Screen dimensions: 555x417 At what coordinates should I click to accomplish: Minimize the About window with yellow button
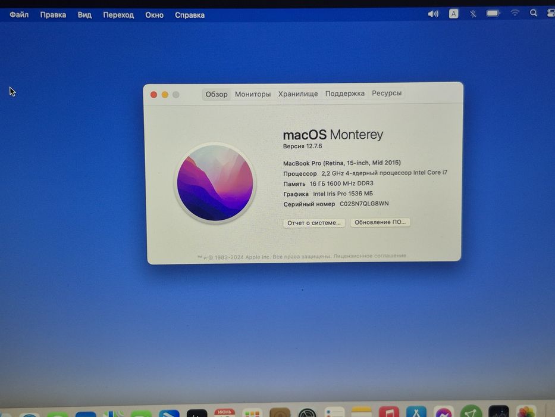tap(165, 95)
